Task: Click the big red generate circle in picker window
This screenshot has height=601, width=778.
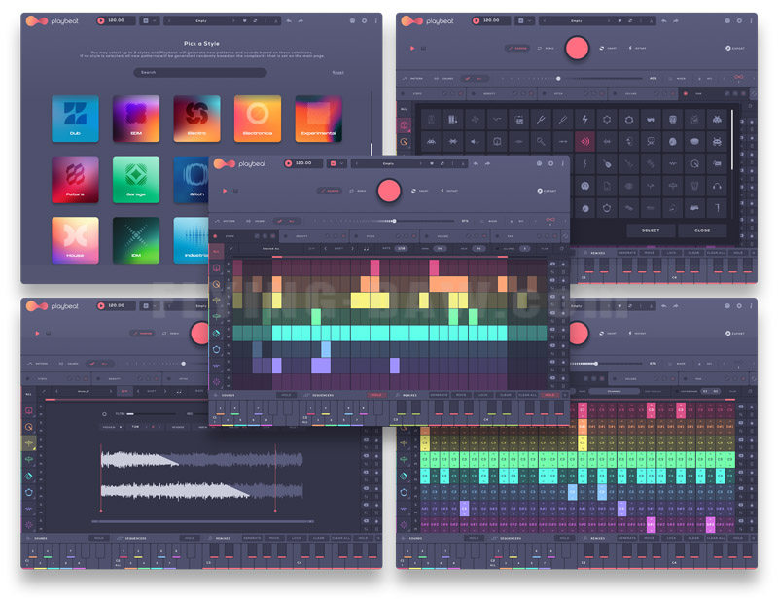Action: 577,49
